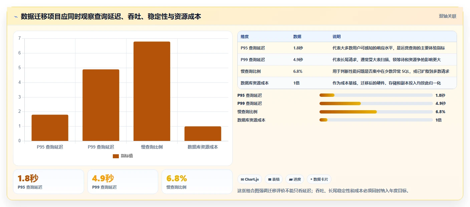
Task: Click the description starting 作为成本基线
Action: point(387,83)
